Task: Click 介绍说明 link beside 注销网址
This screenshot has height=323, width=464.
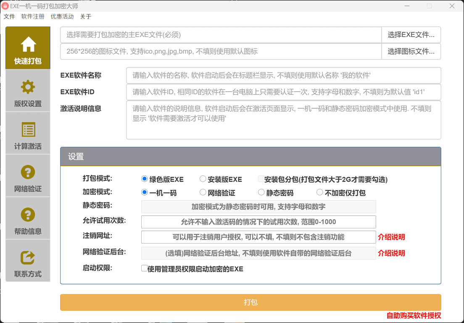Action: [391, 237]
